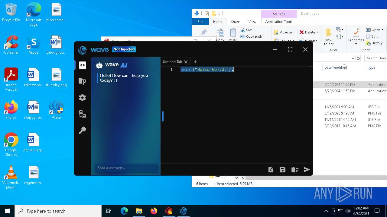Click the Wave AI message input field
The width and height of the screenshot is (387, 217).
[x=126, y=168]
